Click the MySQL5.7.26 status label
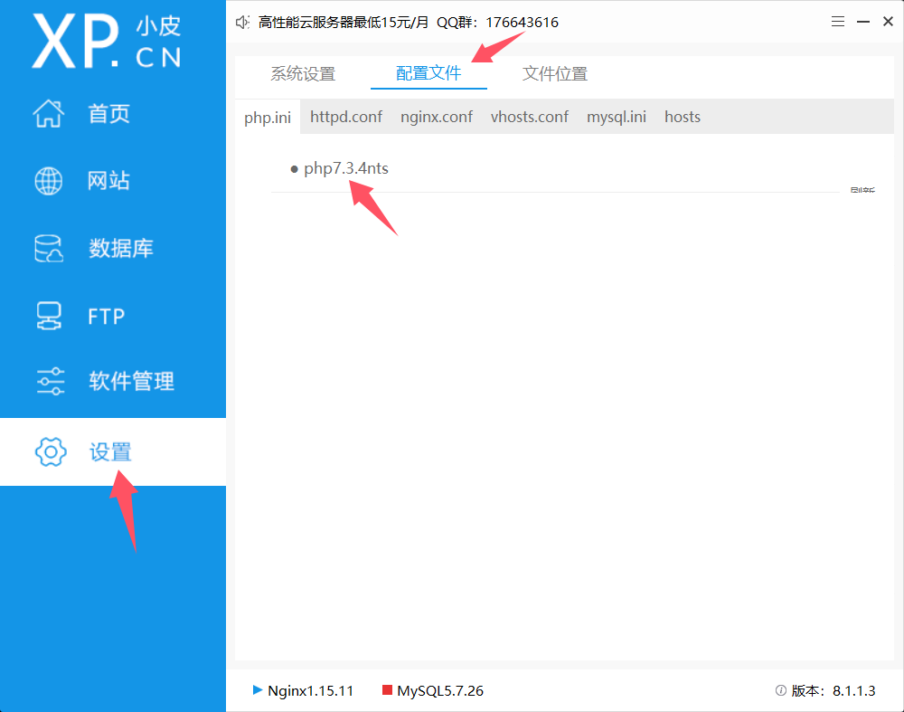904x712 pixels. [x=440, y=690]
